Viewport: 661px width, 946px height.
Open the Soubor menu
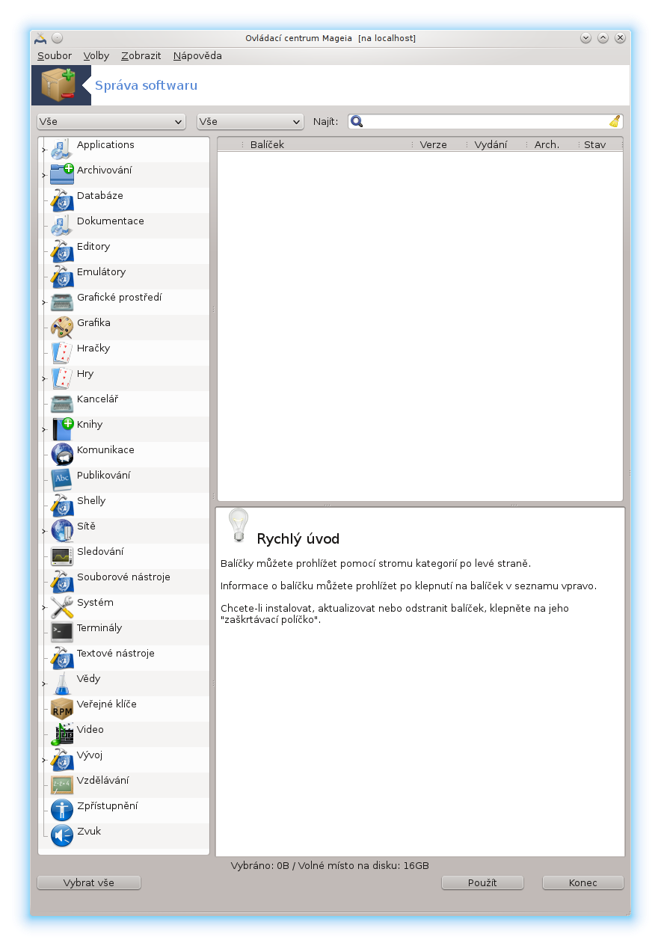55,55
